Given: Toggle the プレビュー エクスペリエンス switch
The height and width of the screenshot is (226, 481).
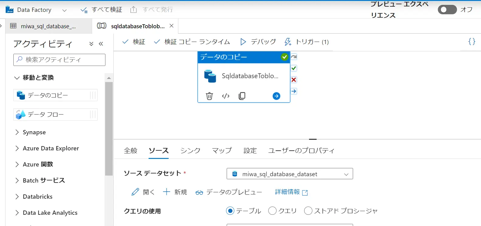Looking at the screenshot, I should (447, 10).
